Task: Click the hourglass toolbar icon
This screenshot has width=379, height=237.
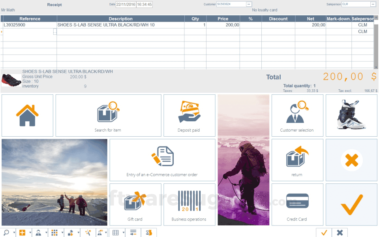Action: 149,233
